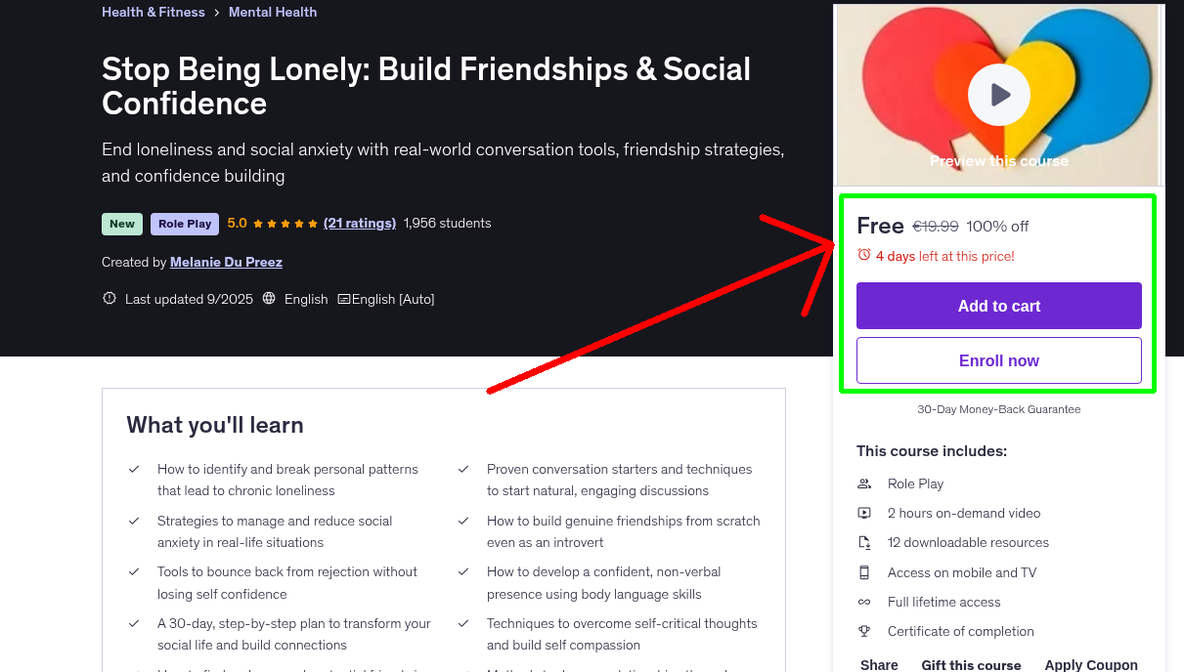Open the Health & Fitness category
This screenshot has height=672, width=1184.
[153, 12]
